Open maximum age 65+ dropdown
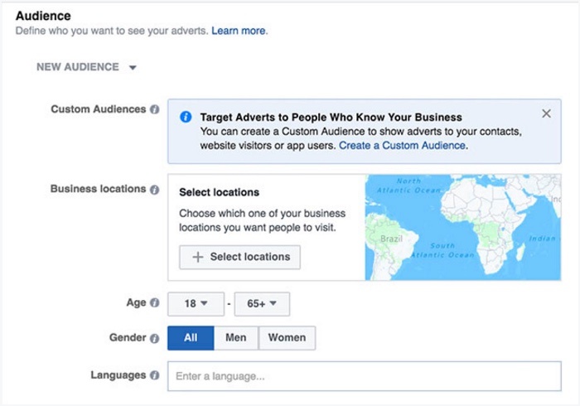This screenshot has height=406, width=580. [x=263, y=304]
